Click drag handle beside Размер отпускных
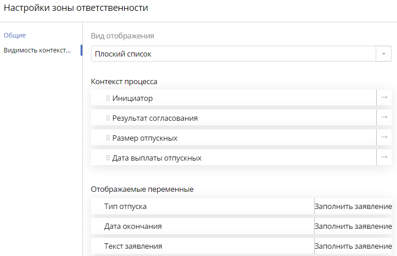This screenshot has height=256, width=397. click(108, 138)
